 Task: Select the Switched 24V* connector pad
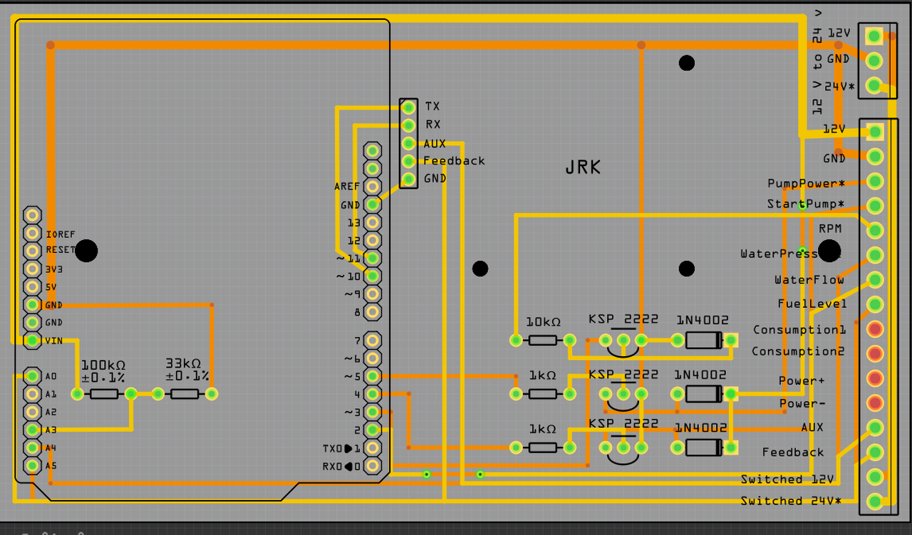(875, 502)
